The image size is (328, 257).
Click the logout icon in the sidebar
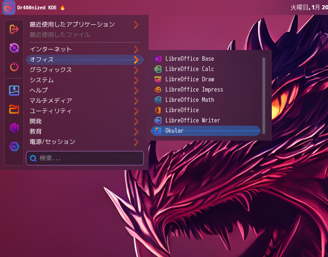tap(14, 29)
